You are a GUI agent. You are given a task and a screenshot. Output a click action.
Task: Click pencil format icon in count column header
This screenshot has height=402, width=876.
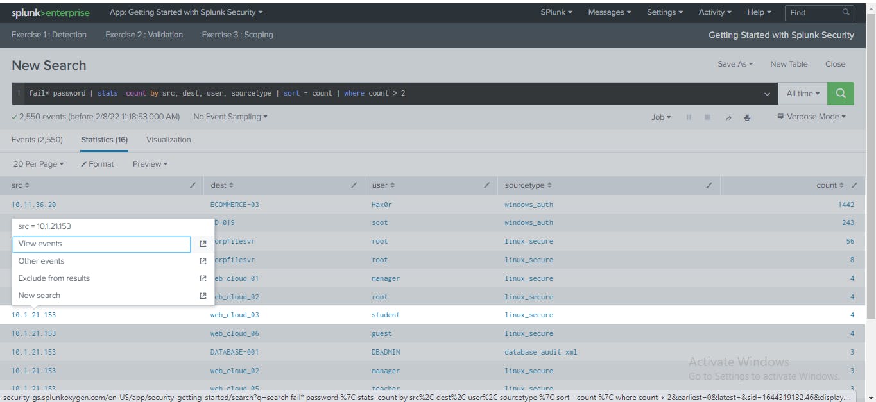(854, 185)
